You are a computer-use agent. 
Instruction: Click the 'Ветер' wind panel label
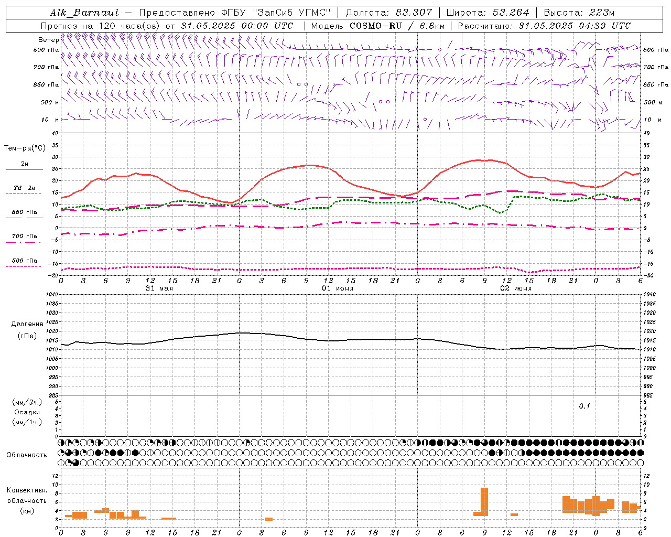point(48,40)
